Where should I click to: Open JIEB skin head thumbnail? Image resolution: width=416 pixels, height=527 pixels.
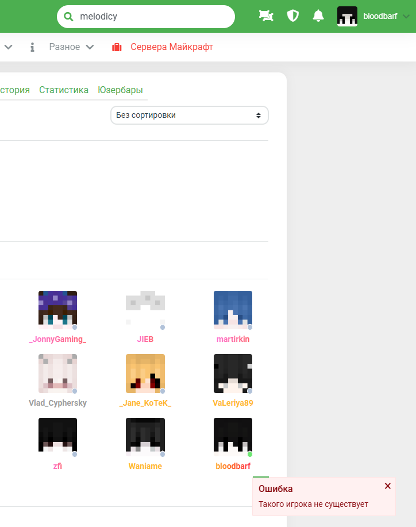[145, 310]
